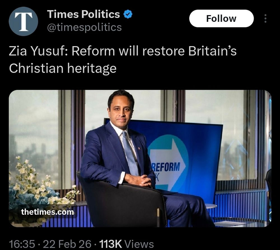Open the three-dot more options menu

click(265, 18)
